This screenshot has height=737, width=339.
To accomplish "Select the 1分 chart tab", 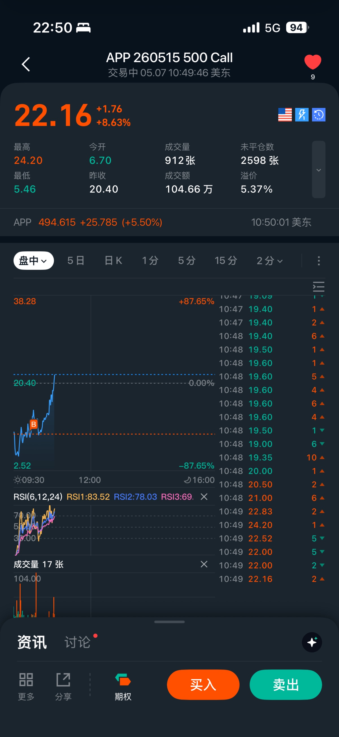I will click(150, 261).
